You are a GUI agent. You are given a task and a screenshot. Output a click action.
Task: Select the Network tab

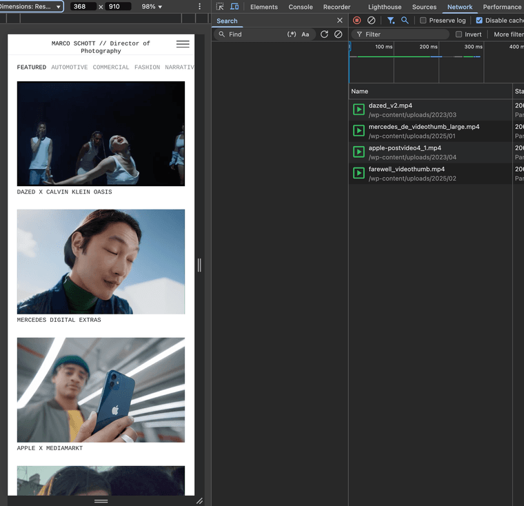tap(460, 7)
